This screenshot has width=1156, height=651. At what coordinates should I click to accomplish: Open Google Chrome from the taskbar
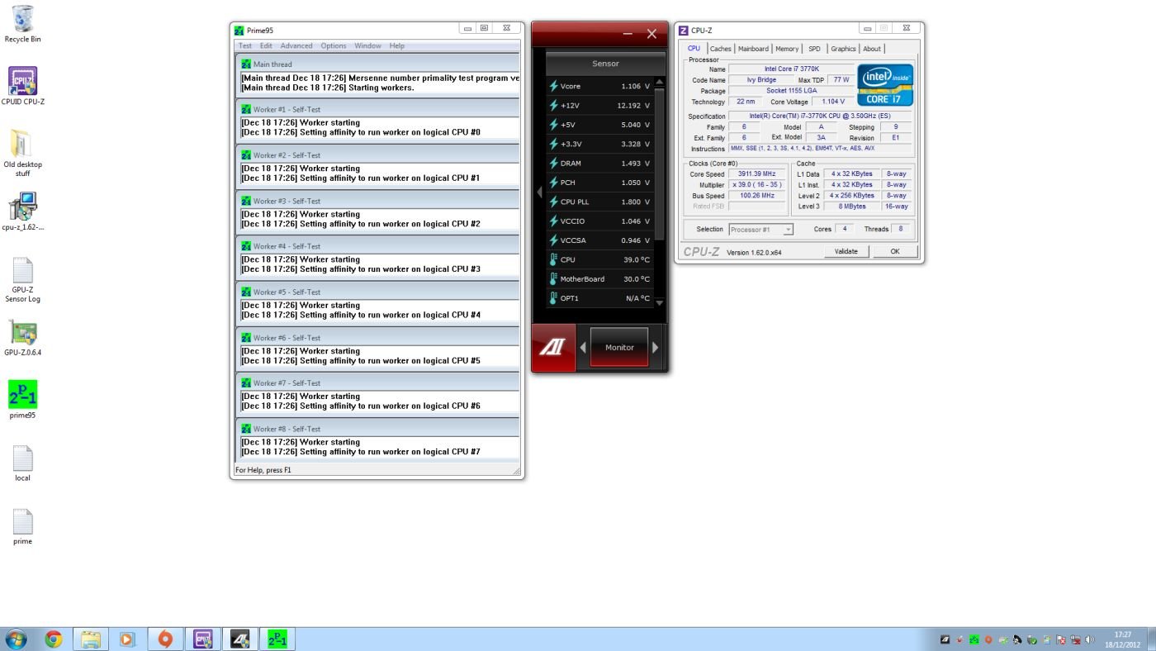(x=54, y=639)
